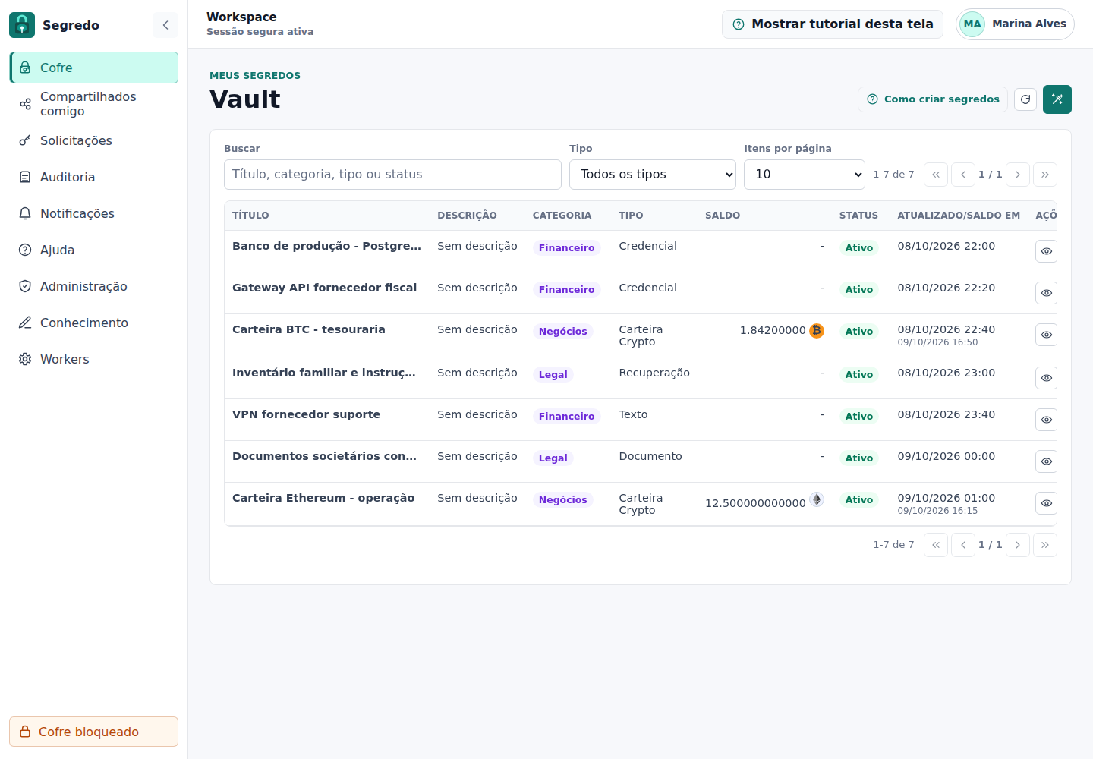The width and height of the screenshot is (1093, 759).
Task: Click the Cofre bloqueado button
Action: tap(94, 732)
